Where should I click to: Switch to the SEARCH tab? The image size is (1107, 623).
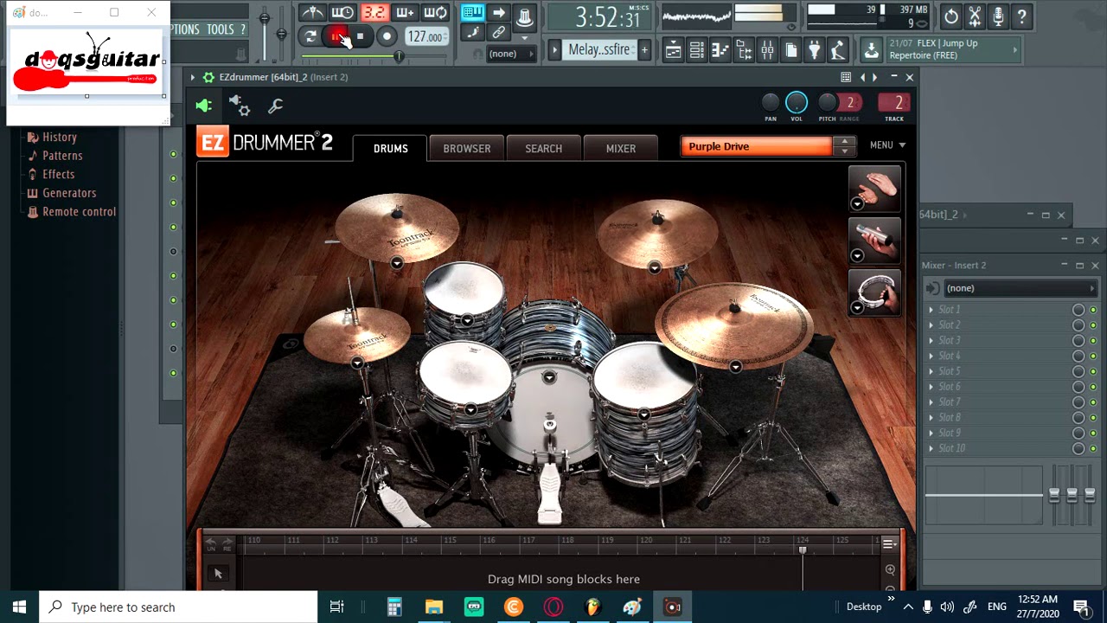coord(543,148)
